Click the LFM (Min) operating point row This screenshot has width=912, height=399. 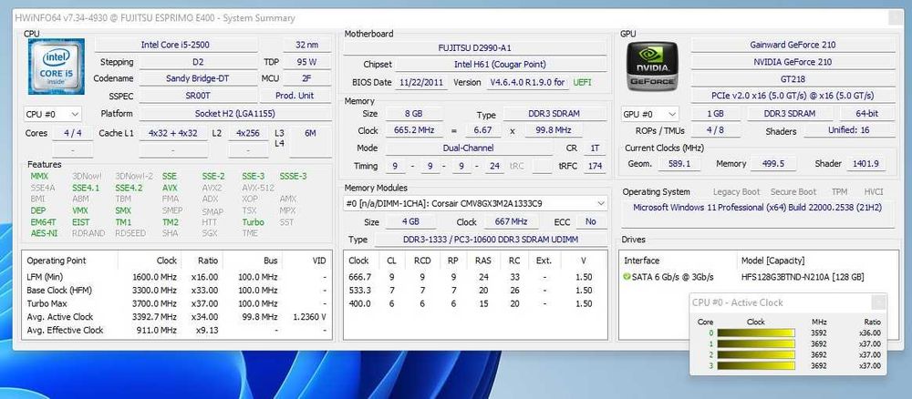[x=177, y=277]
